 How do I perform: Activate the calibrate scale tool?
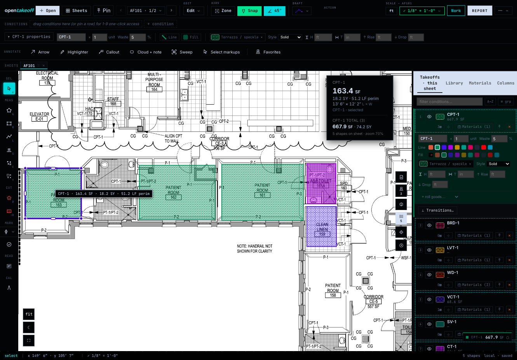[9, 288]
